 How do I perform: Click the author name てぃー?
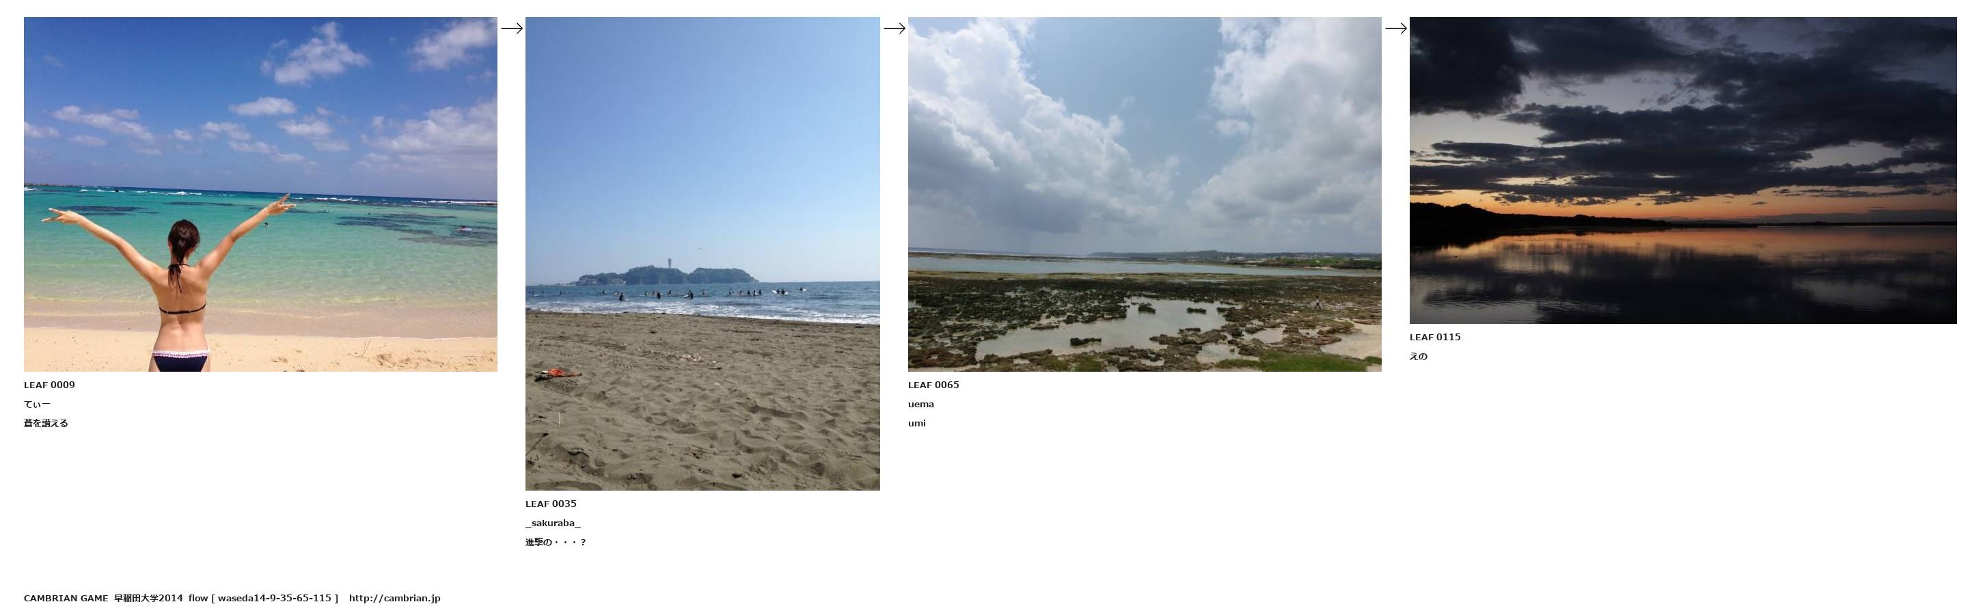pos(37,405)
